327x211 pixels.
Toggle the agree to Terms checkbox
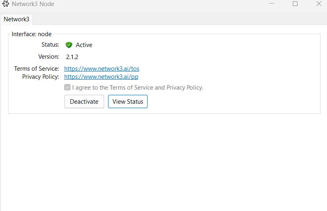tap(67, 87)
